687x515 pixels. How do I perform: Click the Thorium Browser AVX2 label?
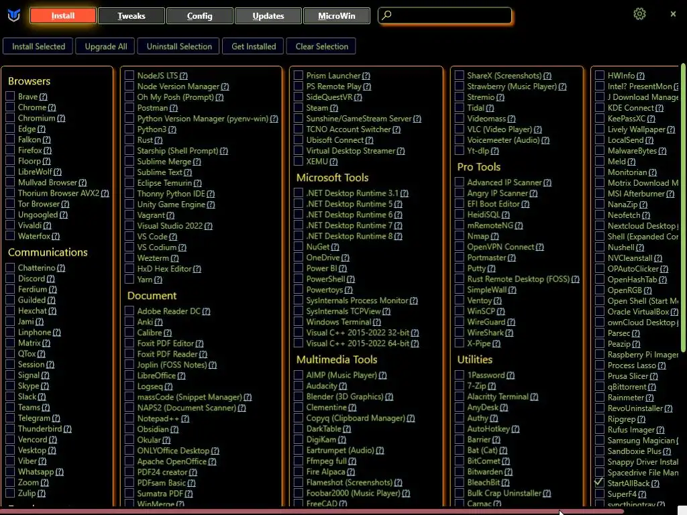tap(59, 193)
